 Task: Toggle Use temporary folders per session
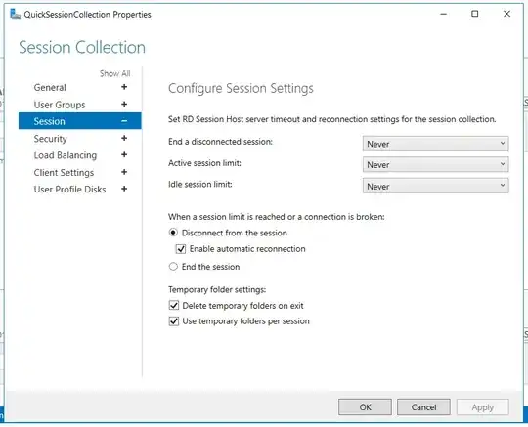pyautogui.click(x=174, y=321)
